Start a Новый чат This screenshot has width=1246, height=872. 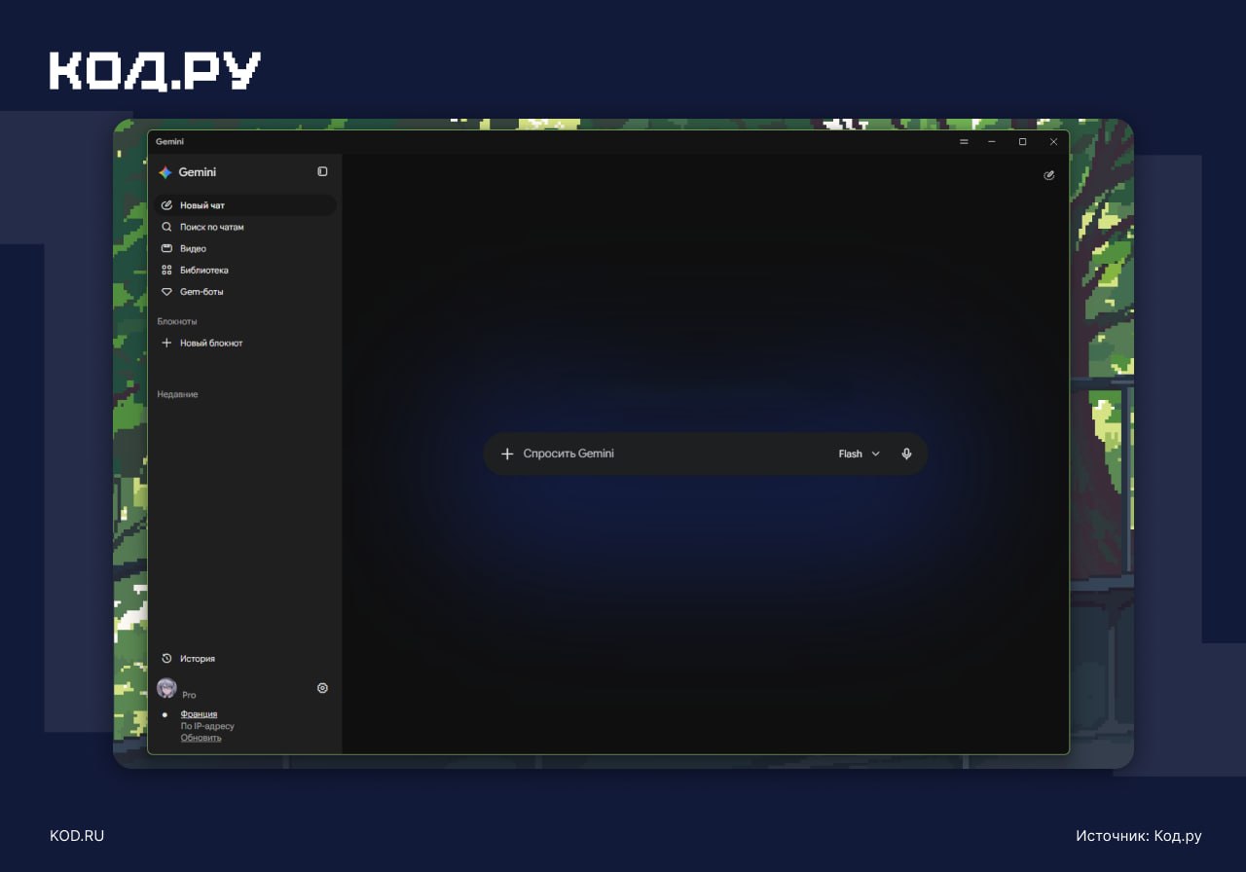pos(245,205)
